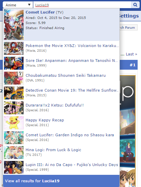Click the Pokemon movie poster thumbnail
Screen dimensions: 141x187
(14, 48)
